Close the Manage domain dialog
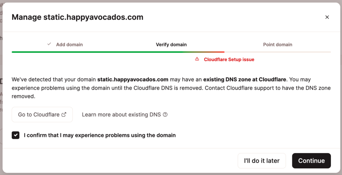 tap(327, 17)
